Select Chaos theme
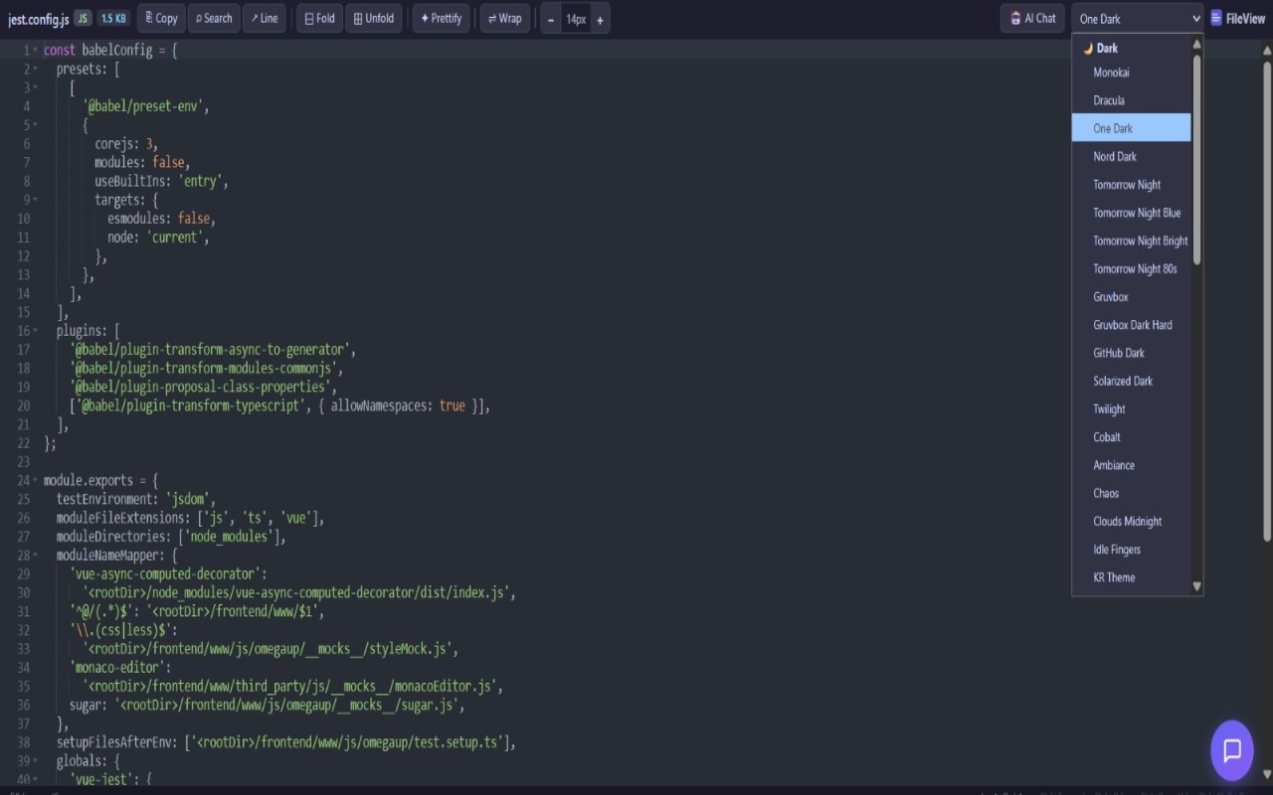The image size is (1273, 795). tap(1132, 493)
